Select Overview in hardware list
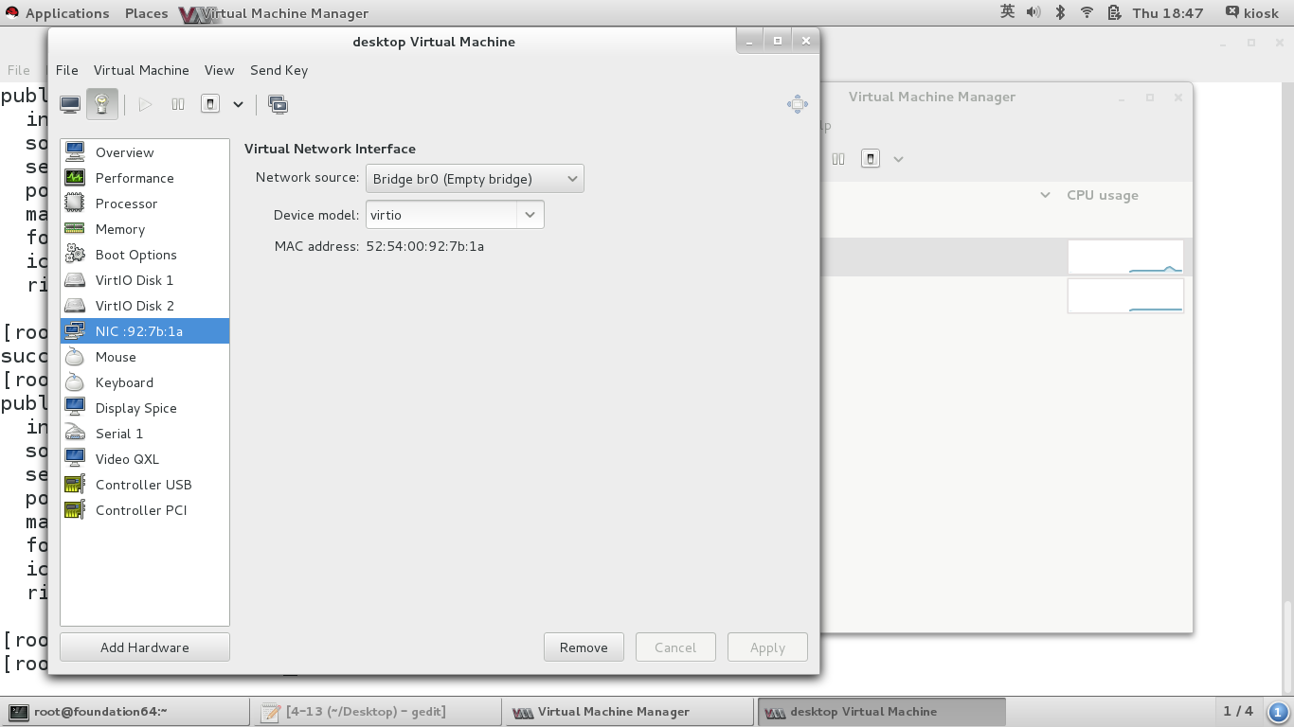The image size is (1294, 727). tap(145, 152)
